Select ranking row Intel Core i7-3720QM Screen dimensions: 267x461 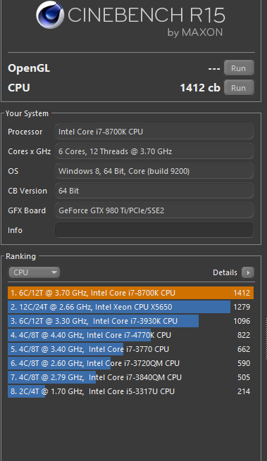(130, 363)
